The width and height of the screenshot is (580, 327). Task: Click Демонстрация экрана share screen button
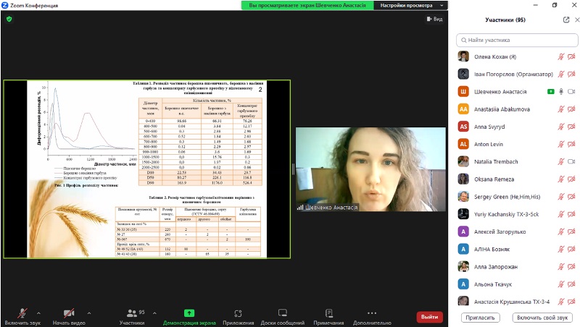coord(189,317)
